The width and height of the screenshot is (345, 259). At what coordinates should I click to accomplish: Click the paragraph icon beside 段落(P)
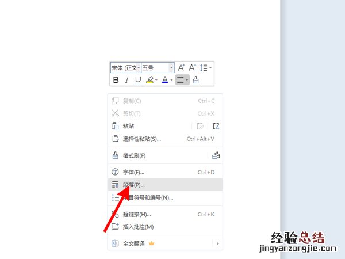pyautogui.click(x=115, y=185)
